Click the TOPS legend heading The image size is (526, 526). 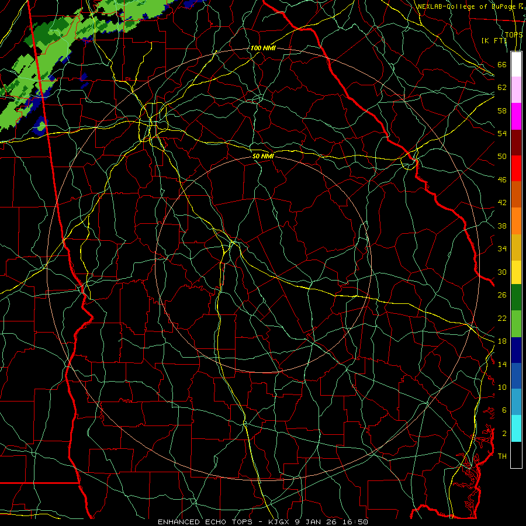tap(514, 34)
